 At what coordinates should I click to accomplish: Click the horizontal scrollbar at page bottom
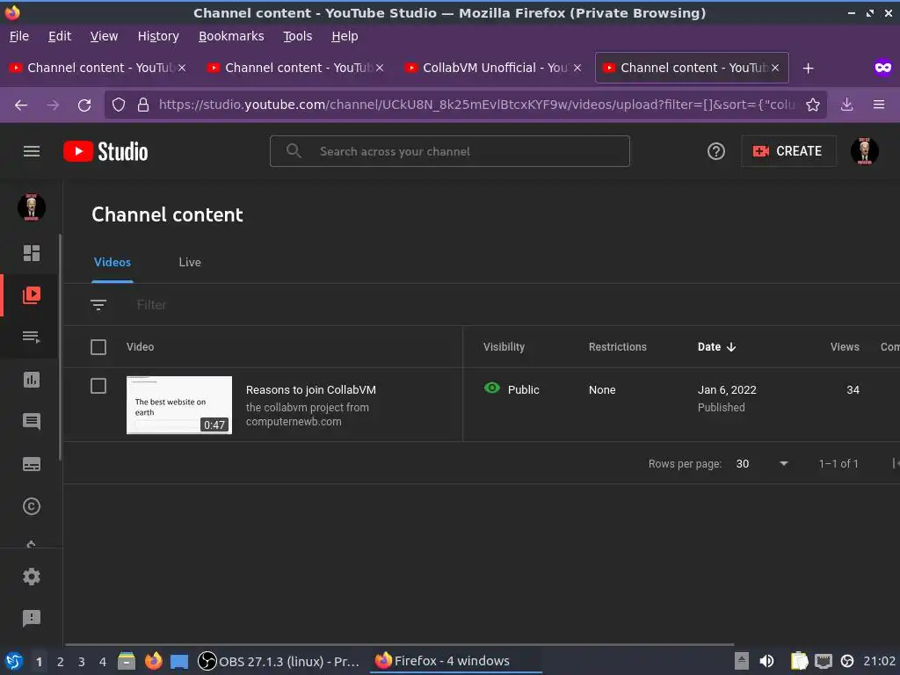(400, 644)
